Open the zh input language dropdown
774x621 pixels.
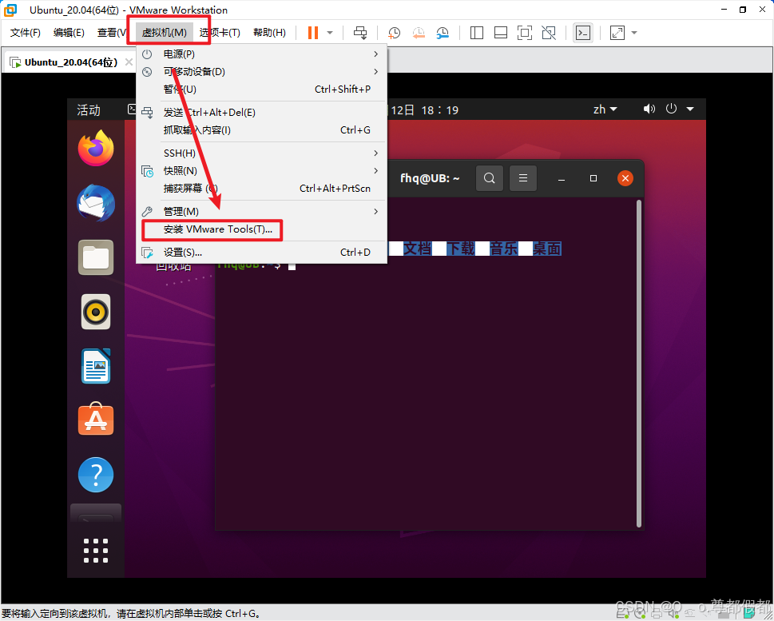pyautogui.click(x=605, y=109)
